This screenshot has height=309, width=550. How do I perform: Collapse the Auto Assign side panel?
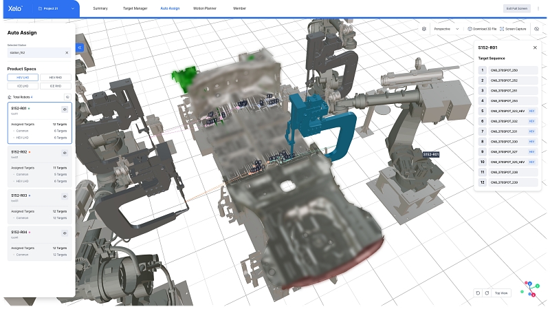click(x=80, y=47)
